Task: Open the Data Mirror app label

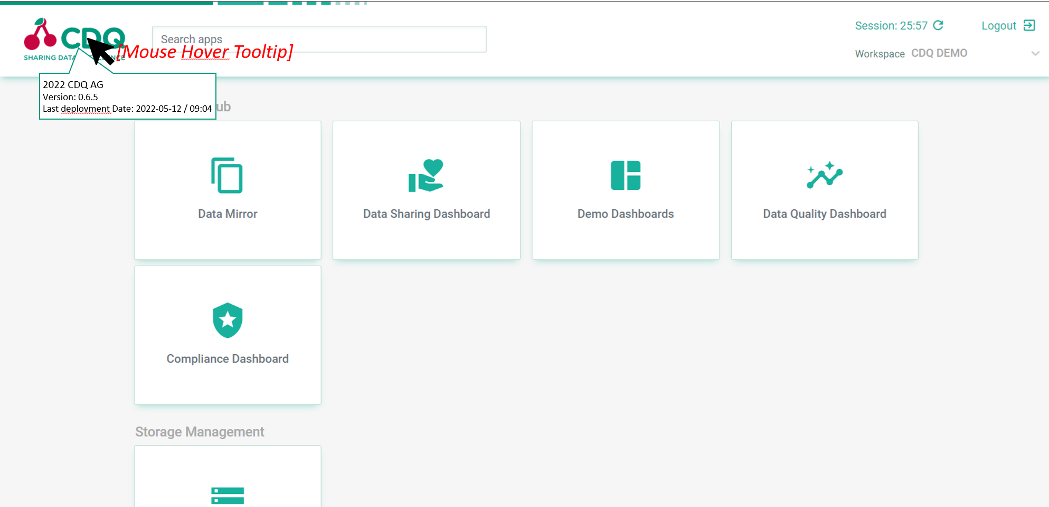Action: pos(228,214)
